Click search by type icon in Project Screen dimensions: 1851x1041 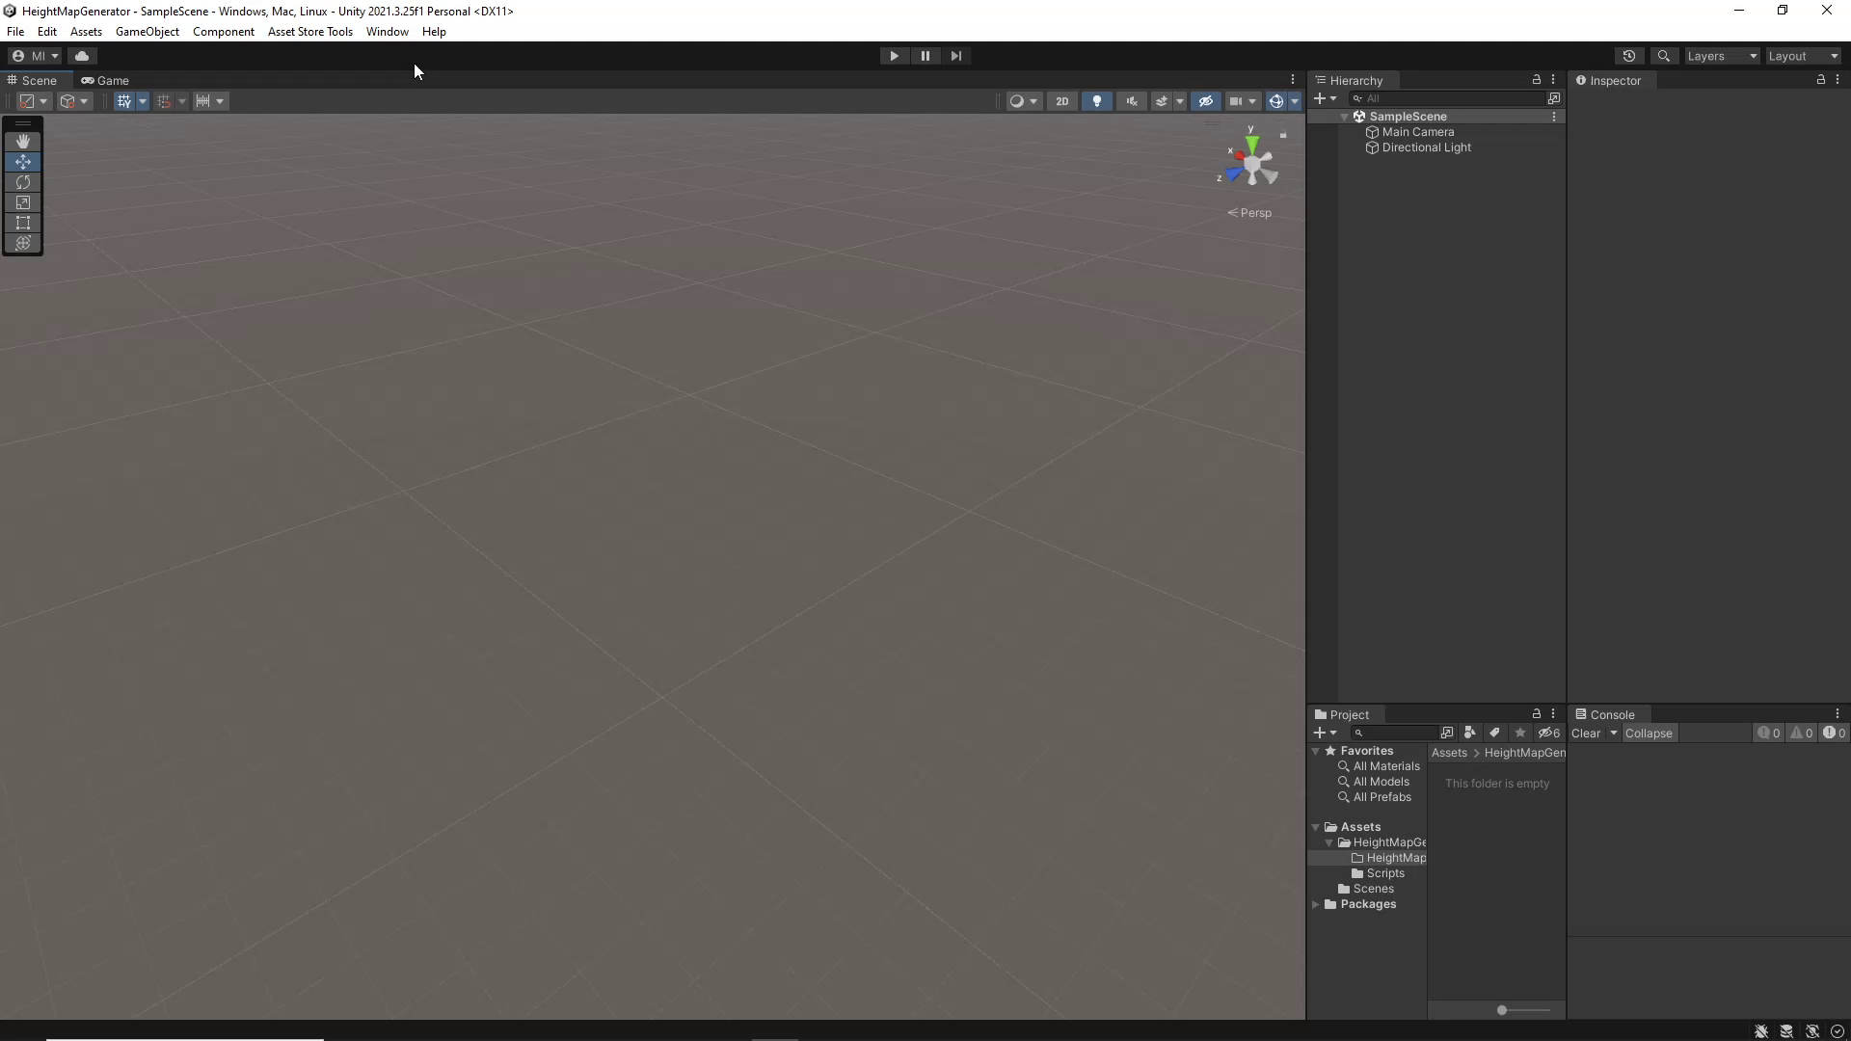click(1469, 733)
